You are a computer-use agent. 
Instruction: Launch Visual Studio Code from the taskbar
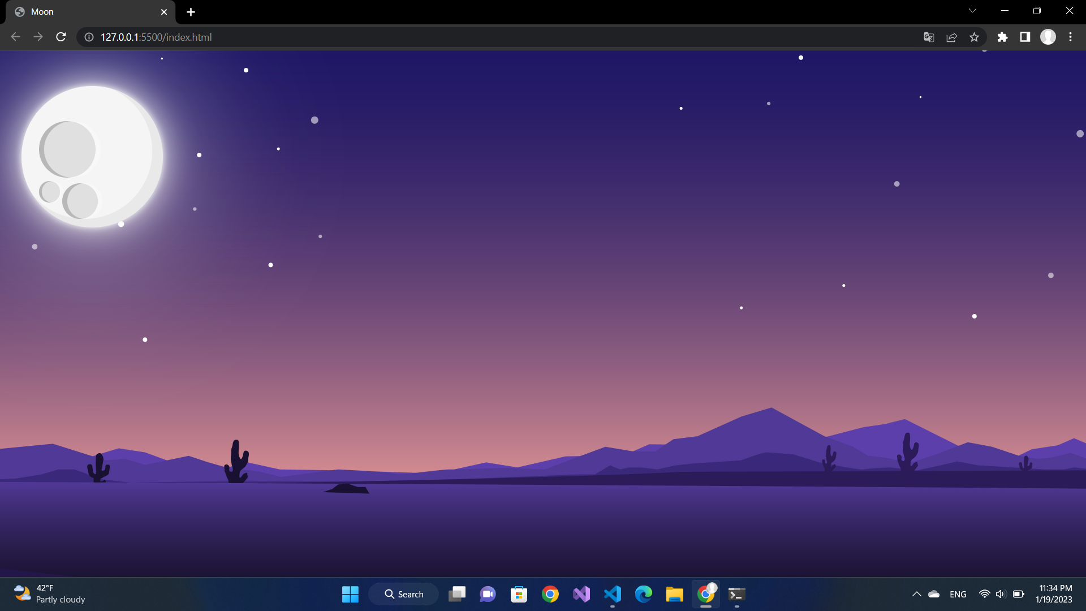(x=613, y=594)
